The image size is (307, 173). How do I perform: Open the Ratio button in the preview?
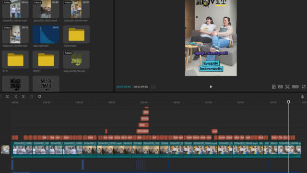[295, 86]
